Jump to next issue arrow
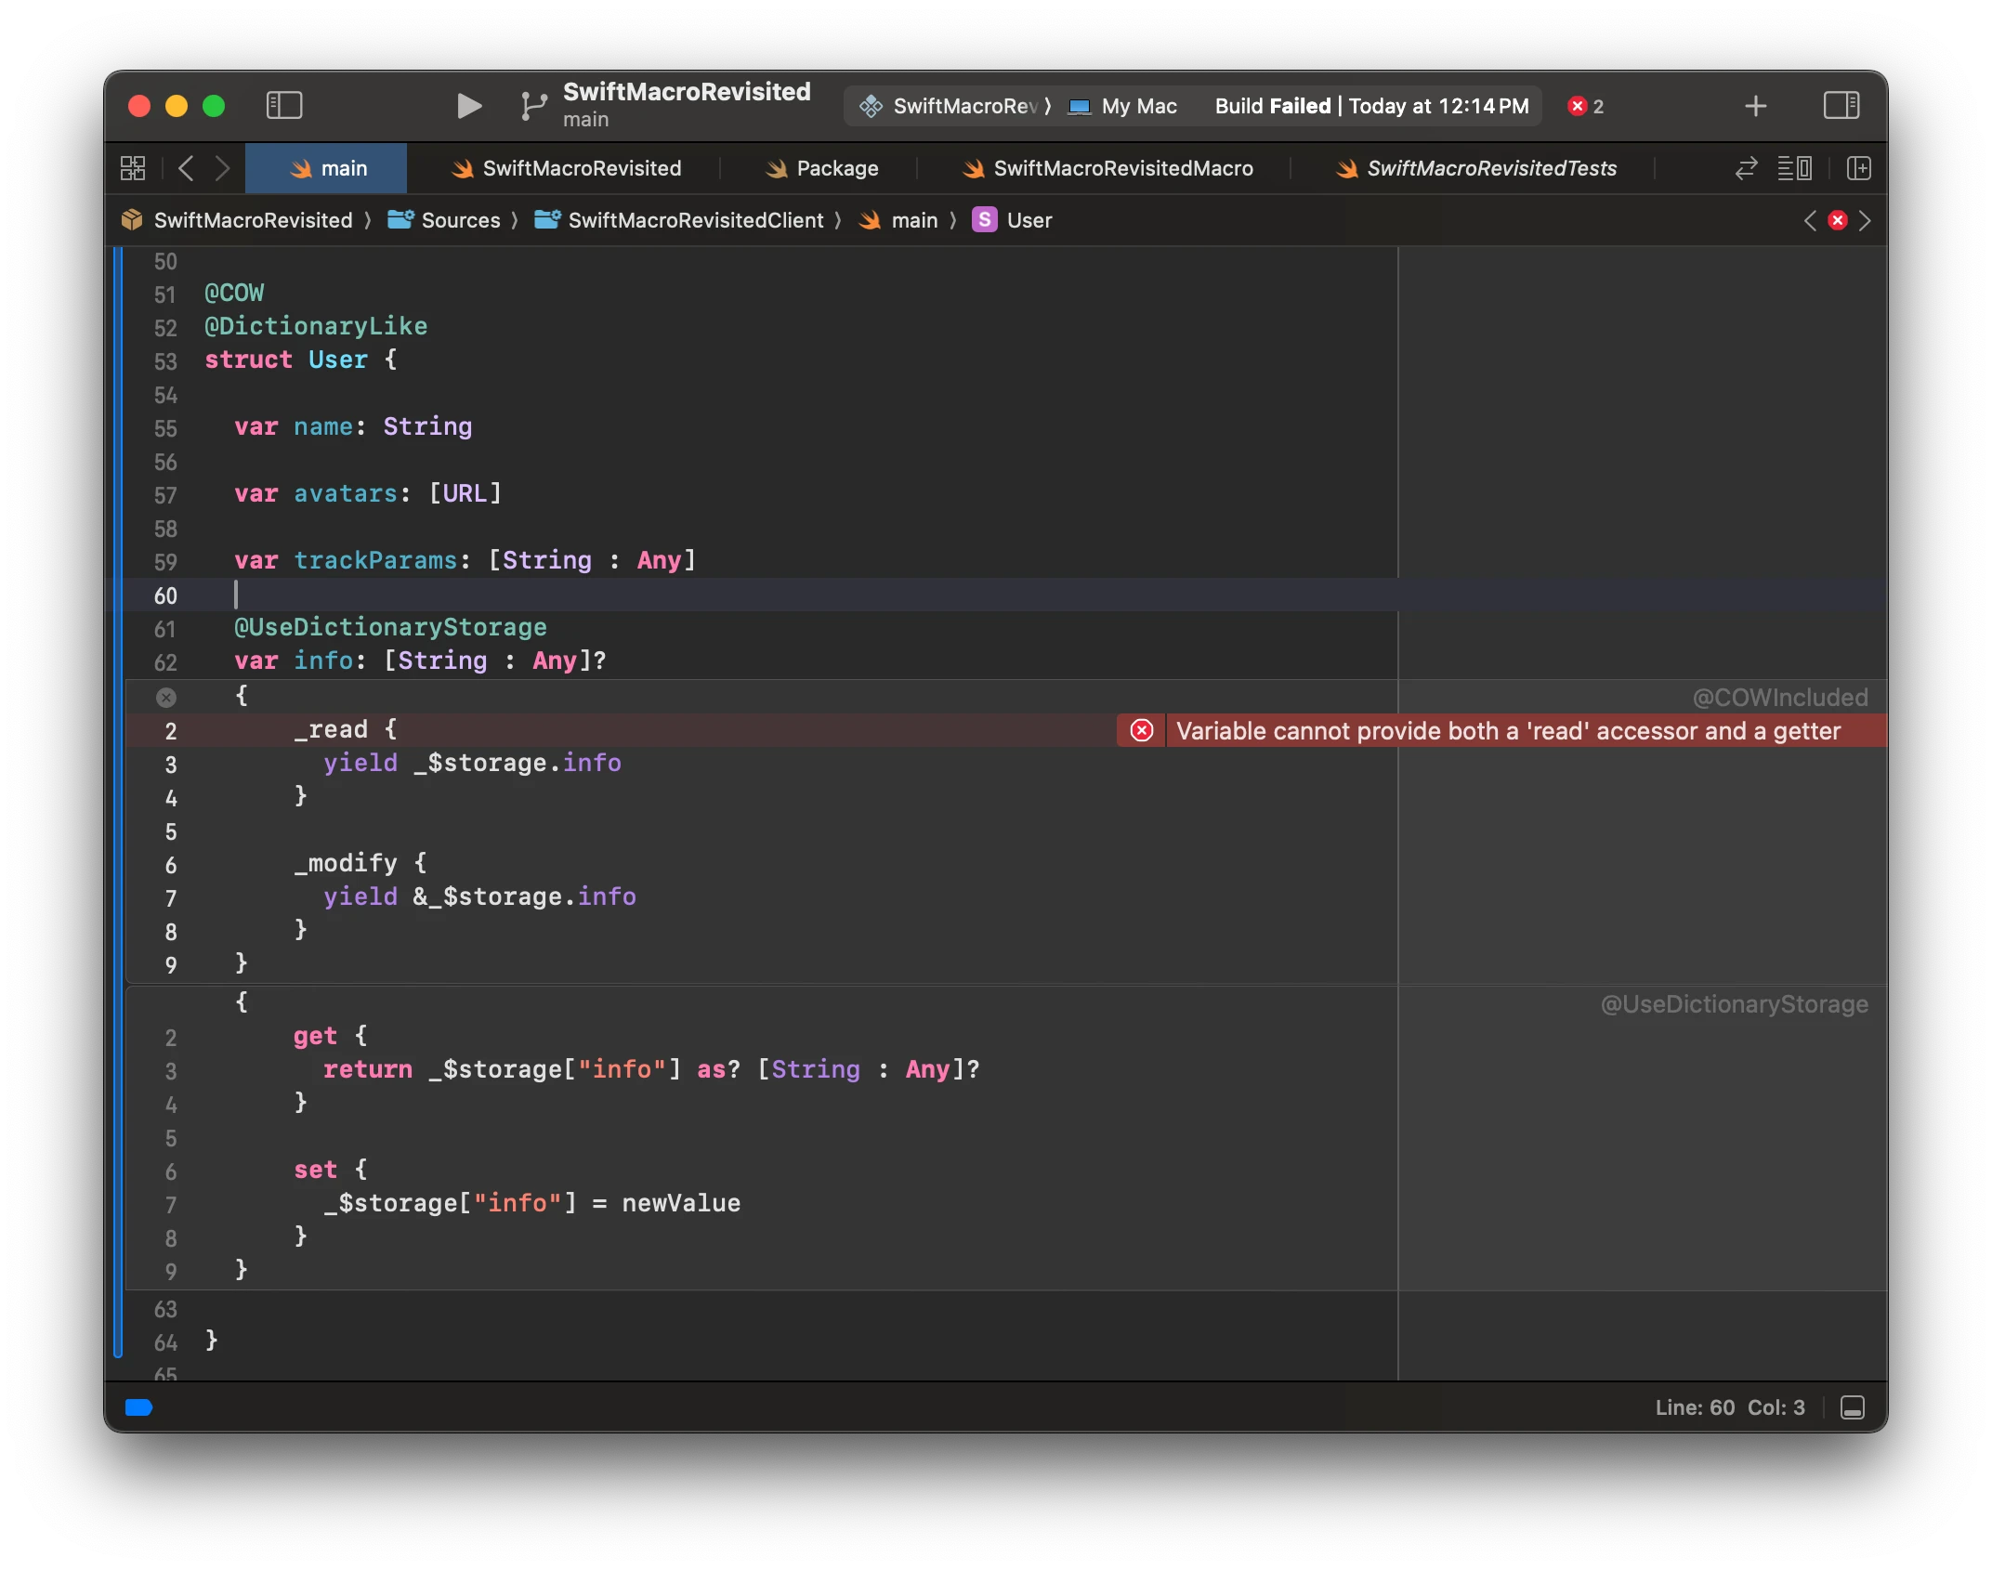 tap(1864, 220)
